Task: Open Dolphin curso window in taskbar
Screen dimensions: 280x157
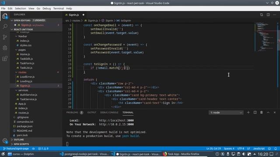Action: (x=21, y=154)
